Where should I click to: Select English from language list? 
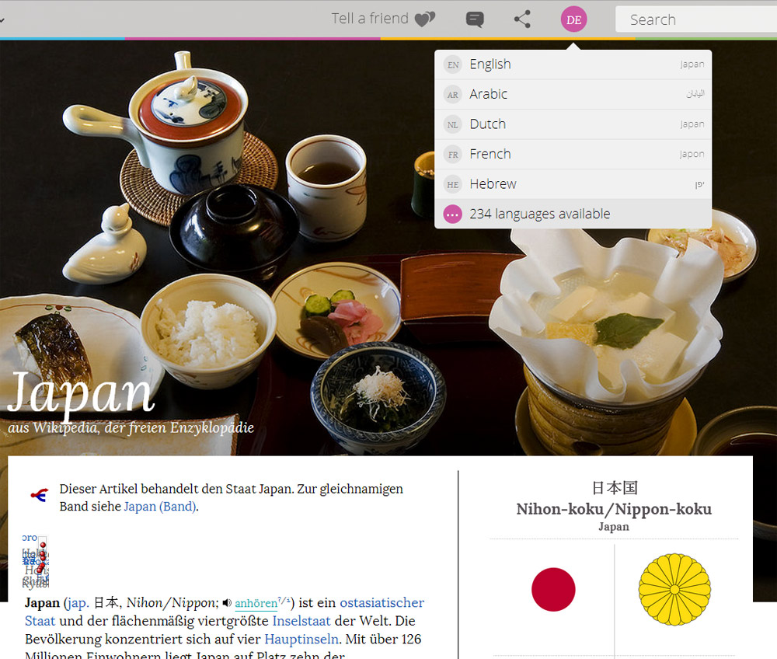pos(573,65)
